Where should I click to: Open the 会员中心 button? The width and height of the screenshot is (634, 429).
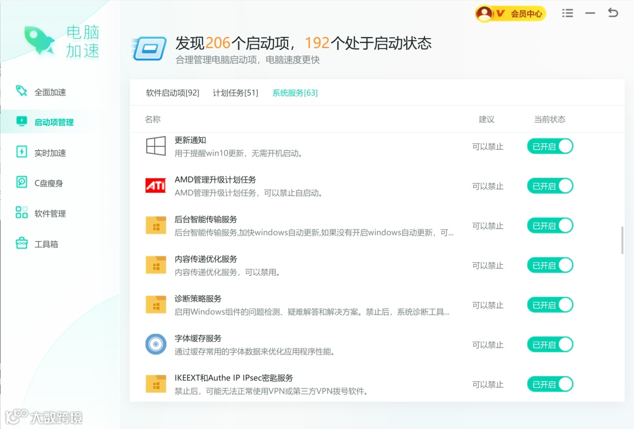point(511,13)
